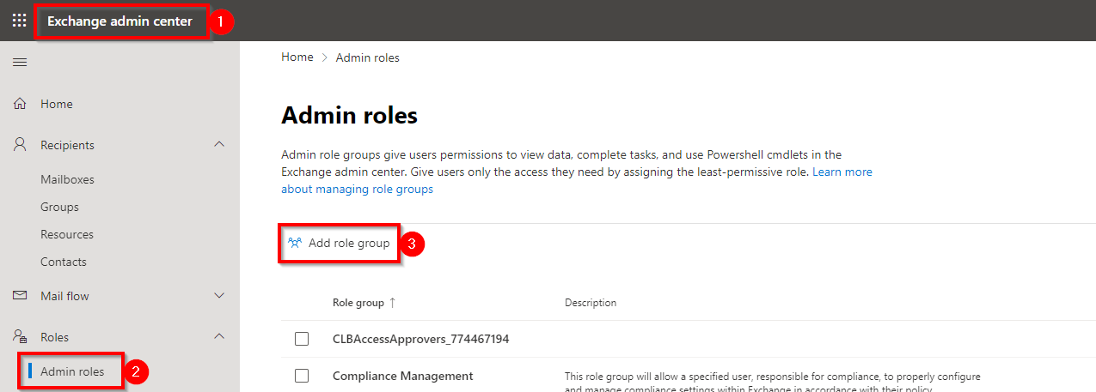Viewport: 1096px width, 392px height.
Task: Open Learn more about managing role groups
Action: pyautogui.click(x=842, y=172)
